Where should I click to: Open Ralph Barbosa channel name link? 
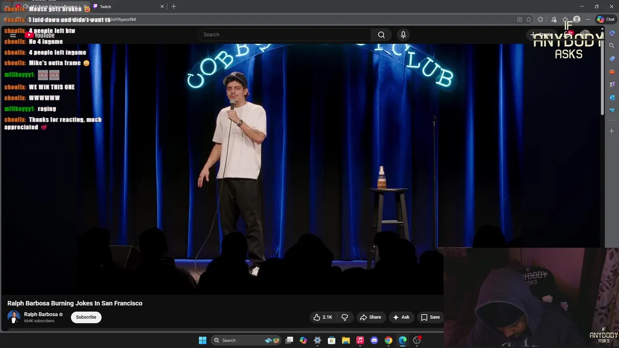[x=41, y=314]
